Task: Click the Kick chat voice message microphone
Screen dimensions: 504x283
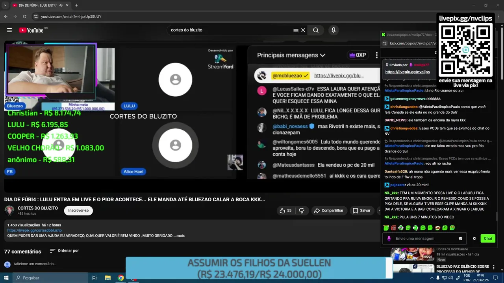Action: [x=389, y=239]
